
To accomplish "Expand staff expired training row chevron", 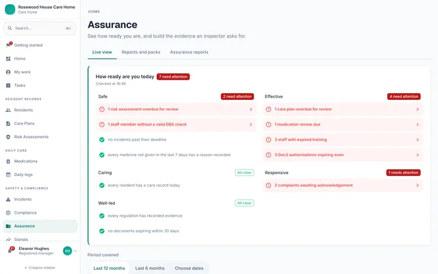I will [417, 140].
